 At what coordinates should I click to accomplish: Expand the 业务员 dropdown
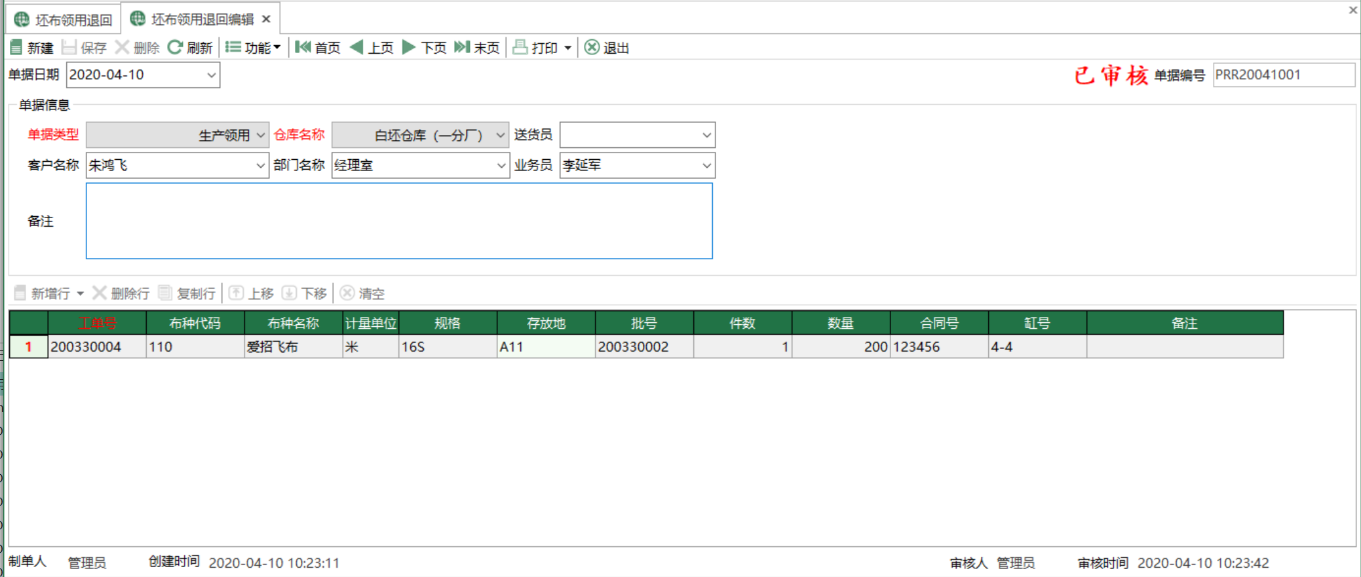(x=706, y=165)
